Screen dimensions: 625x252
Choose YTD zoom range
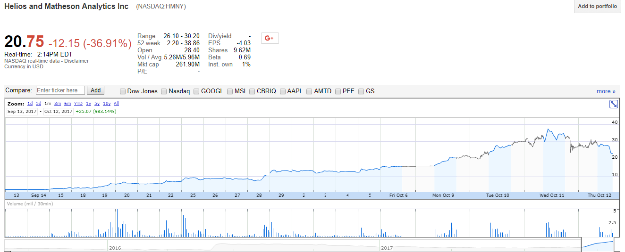point(78,104)
